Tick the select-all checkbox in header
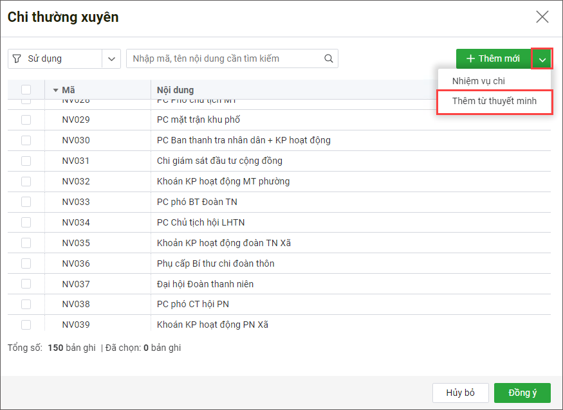 coord(26,90)
